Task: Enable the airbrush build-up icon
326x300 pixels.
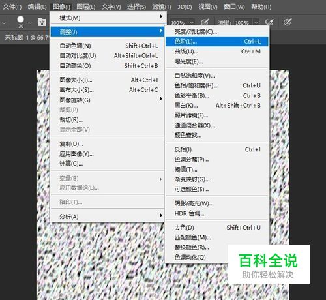Action: pos(269,22)
